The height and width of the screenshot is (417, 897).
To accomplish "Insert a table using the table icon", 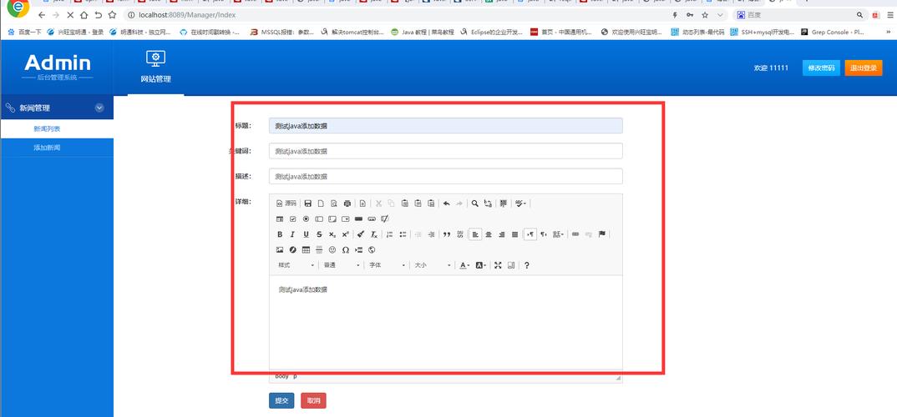I will pos(306,249).
